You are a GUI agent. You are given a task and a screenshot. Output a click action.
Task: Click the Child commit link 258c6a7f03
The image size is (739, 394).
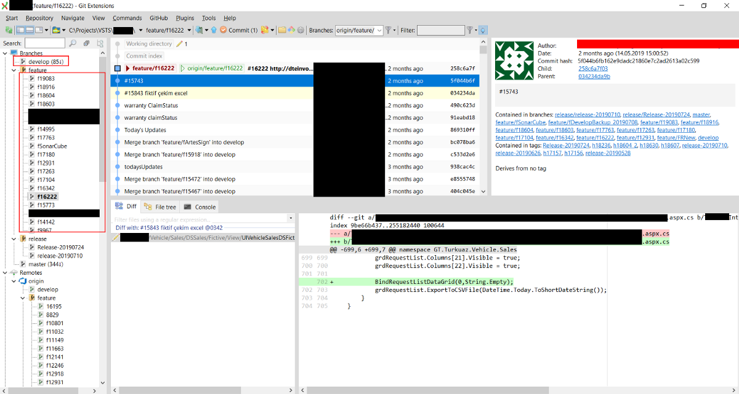592,69
